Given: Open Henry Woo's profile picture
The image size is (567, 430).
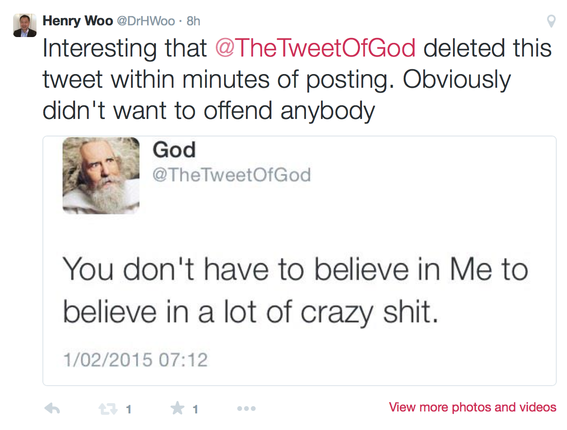Looking at the screenshot, I should [x=25, y=25].
